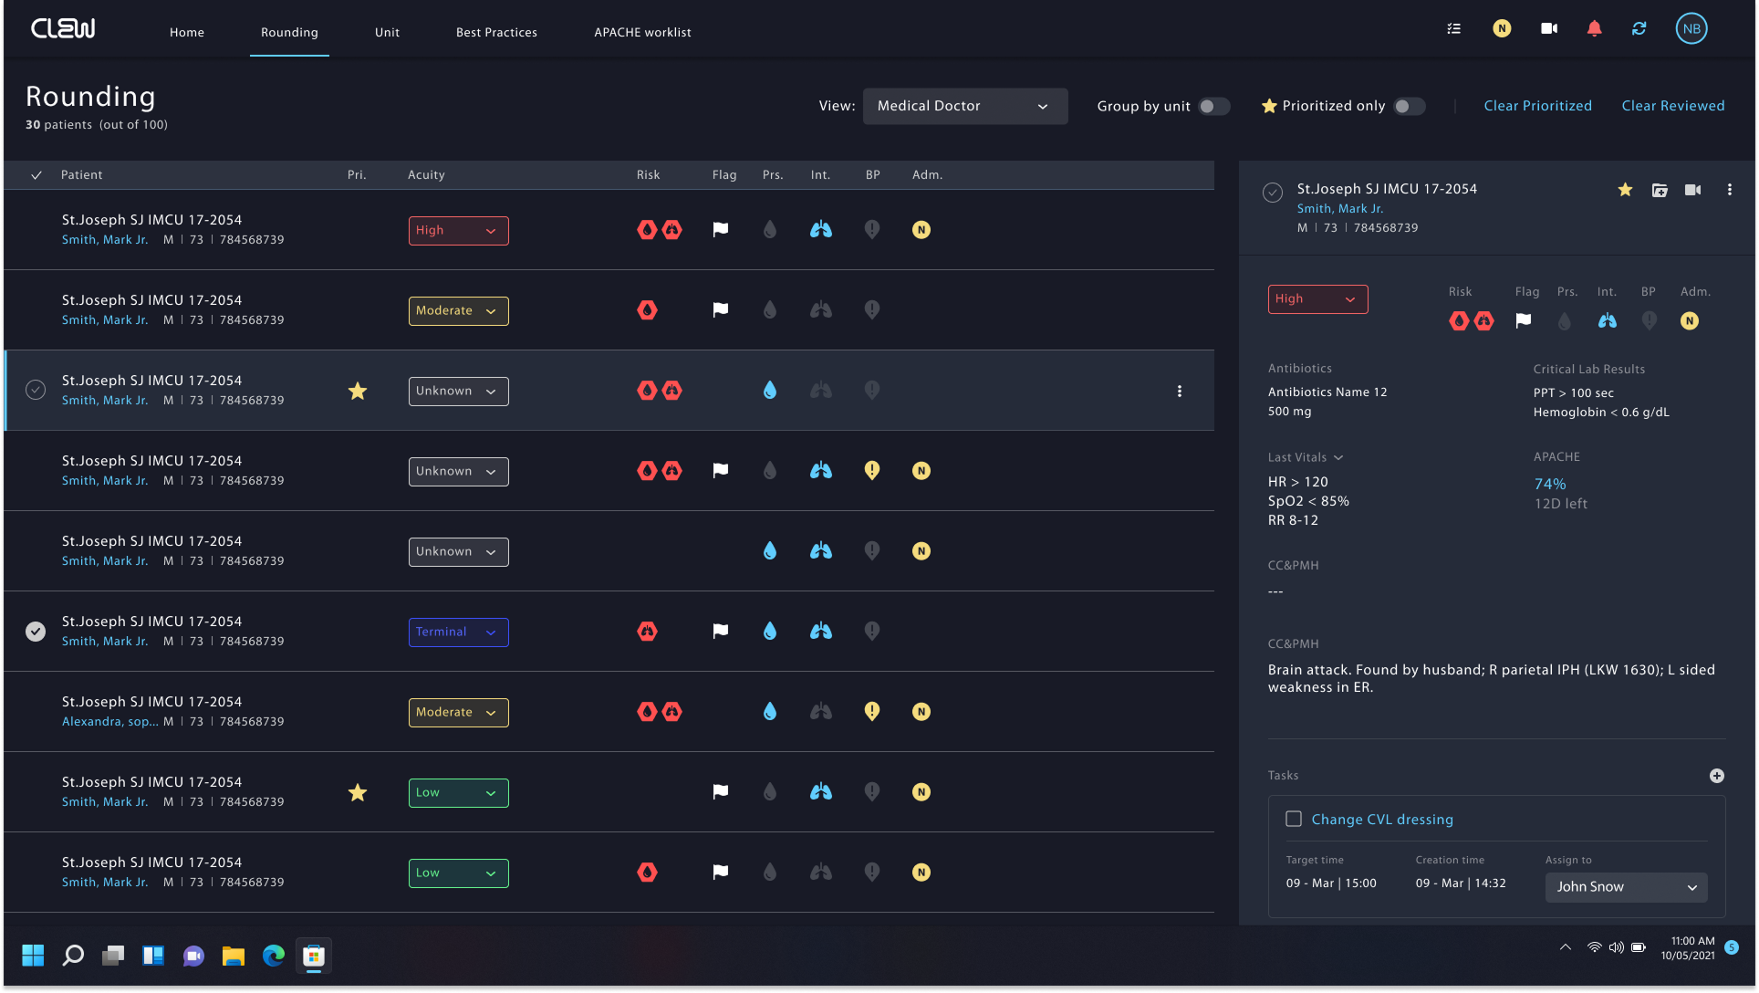1759x993 pixels.
Task: Click the add task plus icon
Action: point(1716,776)
